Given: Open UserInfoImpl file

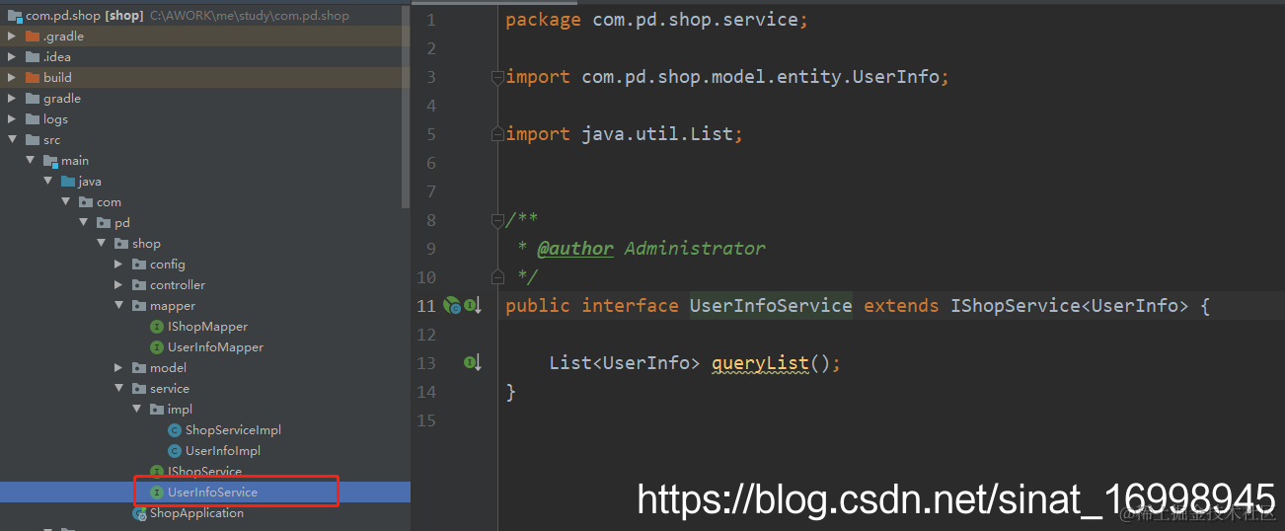Looking at the screenshot, I should pos(223,451).
